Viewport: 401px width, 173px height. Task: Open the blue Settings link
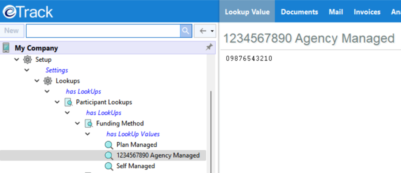[56, 70]
